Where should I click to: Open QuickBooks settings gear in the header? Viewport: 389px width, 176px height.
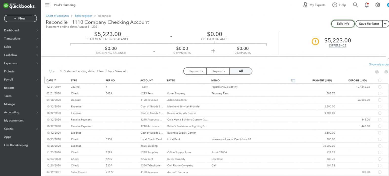click(x=378, y=5)
